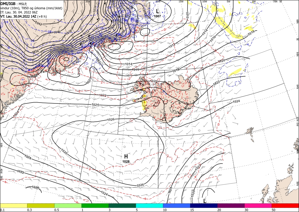The width and height of the screenshot is (299, 212).
Task: Click the '1036' isobar label
Action: pos(36,52)
